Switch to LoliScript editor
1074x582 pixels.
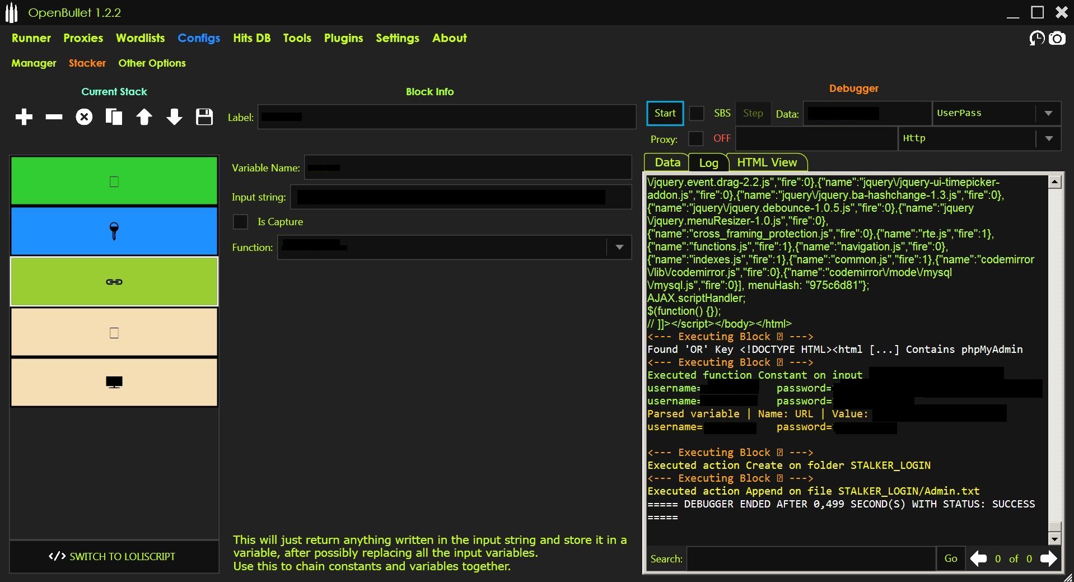(114, 557)
